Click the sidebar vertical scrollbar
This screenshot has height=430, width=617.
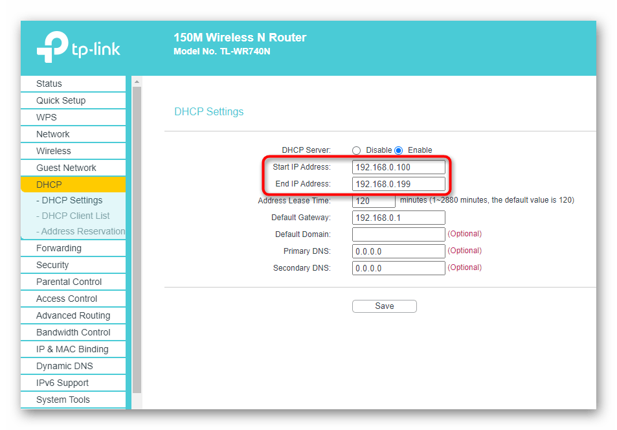[x=137, y=240]
